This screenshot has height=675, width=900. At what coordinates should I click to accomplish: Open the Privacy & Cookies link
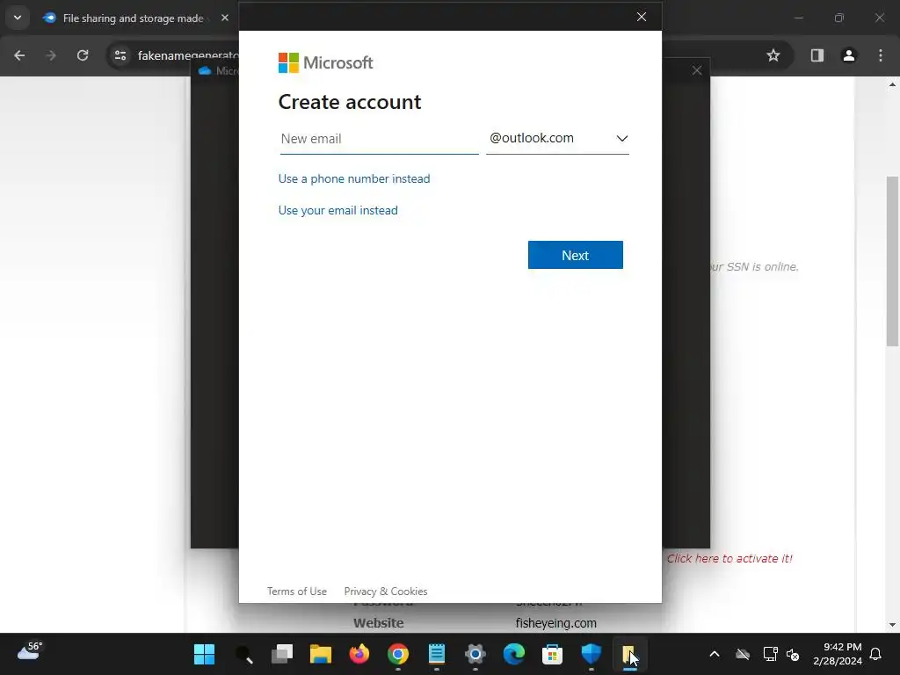[386, 592]
